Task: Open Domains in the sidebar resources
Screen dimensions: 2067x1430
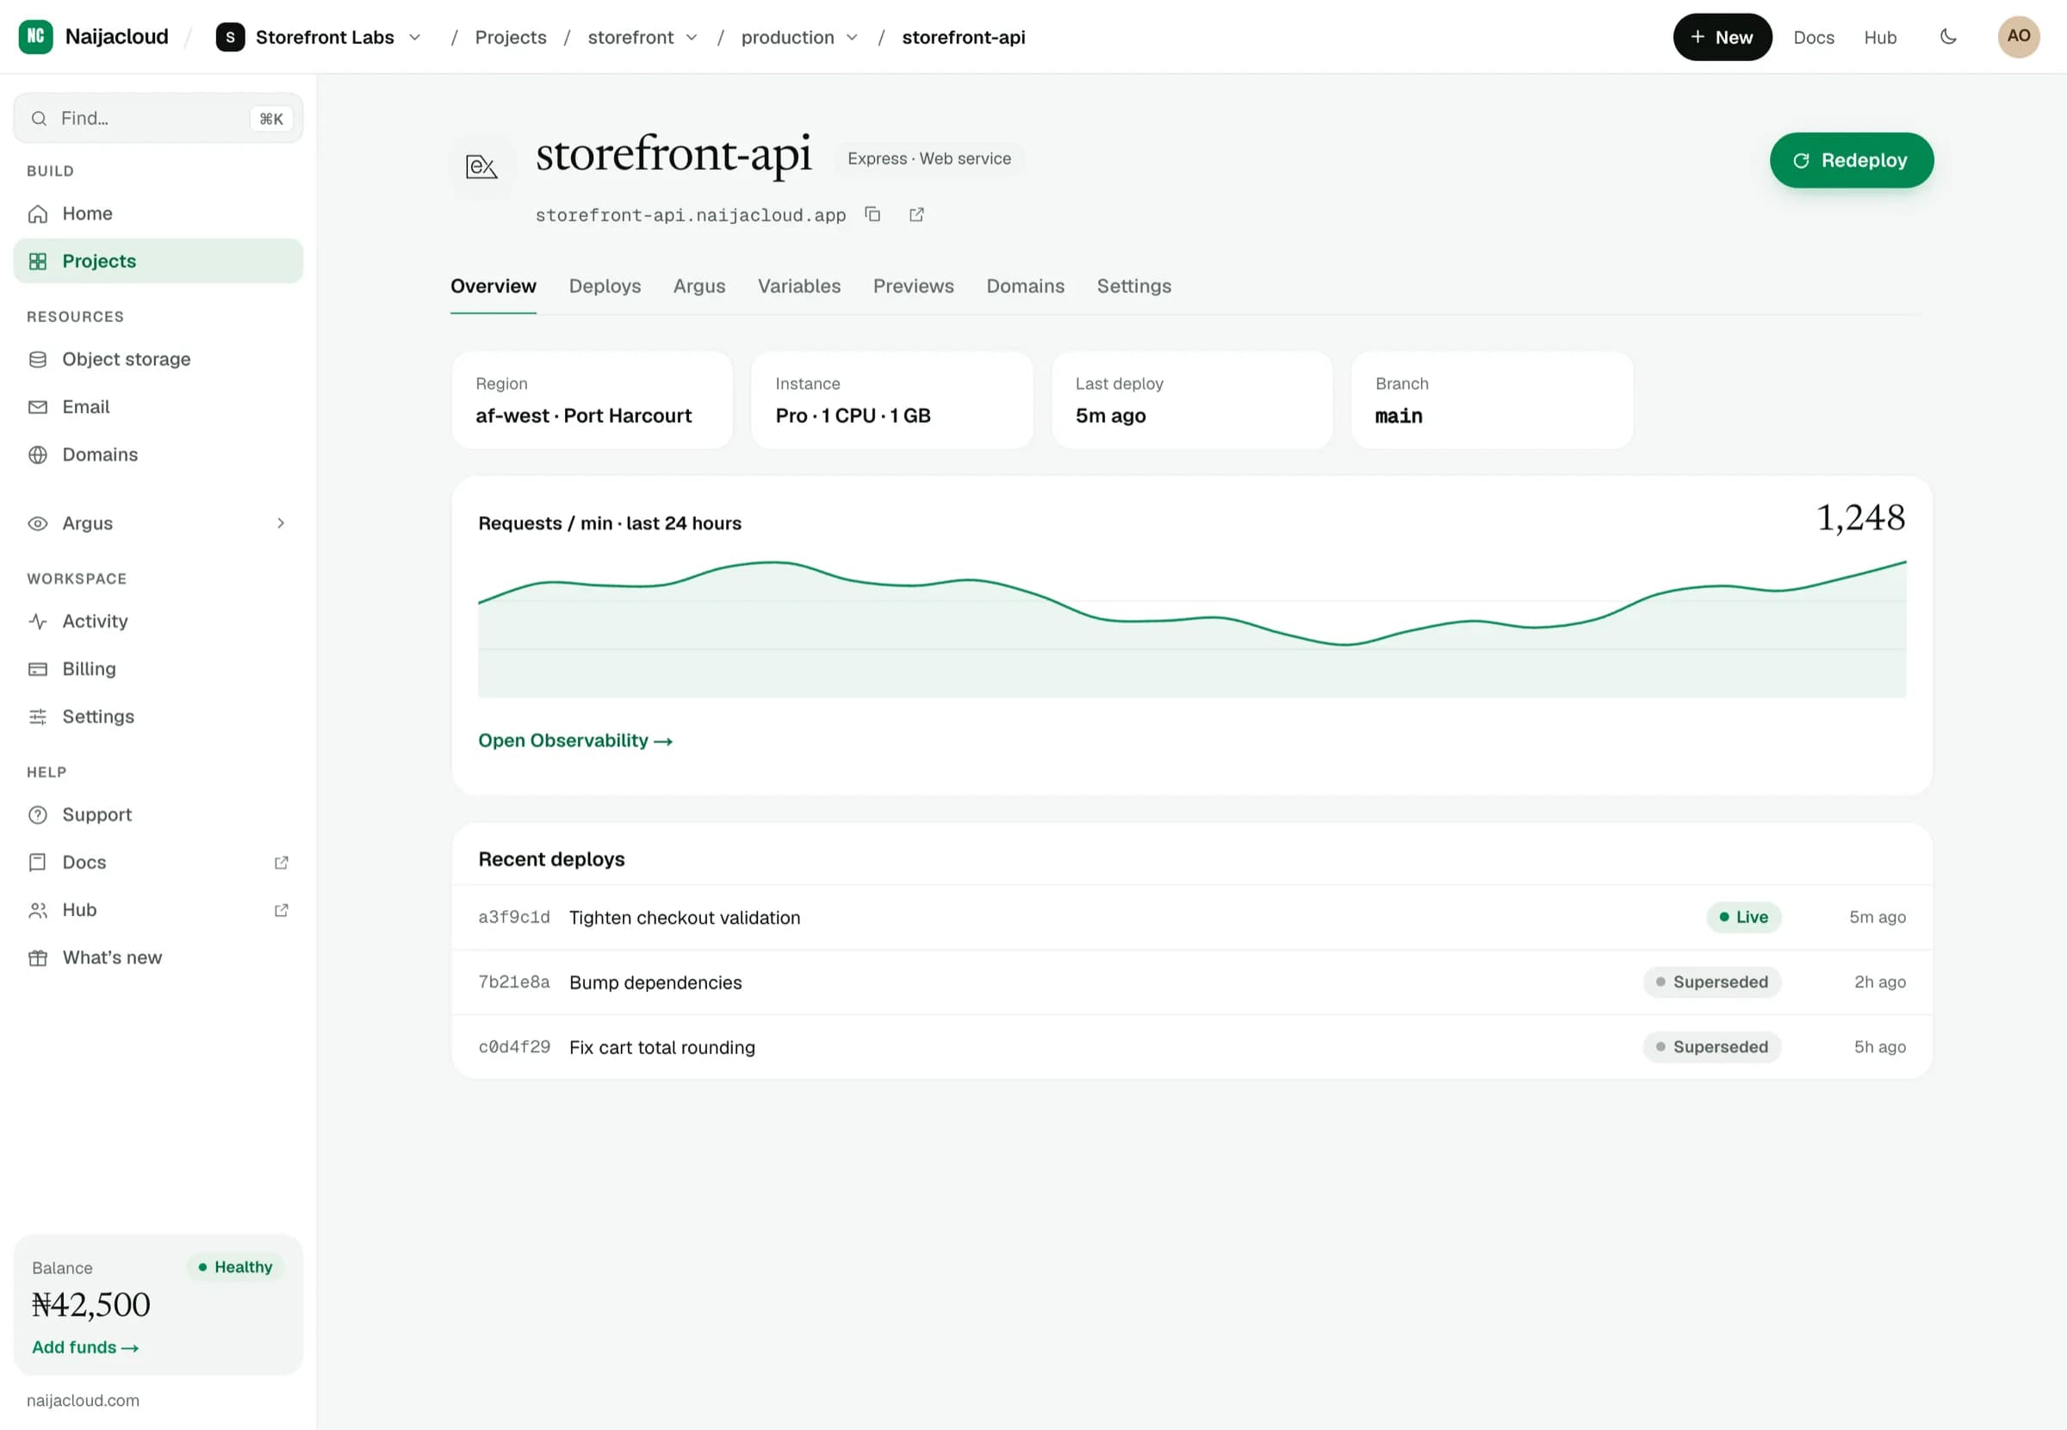Action: (158, 455)
